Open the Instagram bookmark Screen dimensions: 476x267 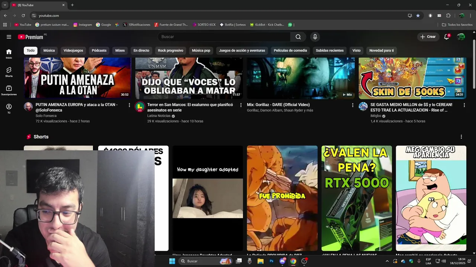[83, 25]
